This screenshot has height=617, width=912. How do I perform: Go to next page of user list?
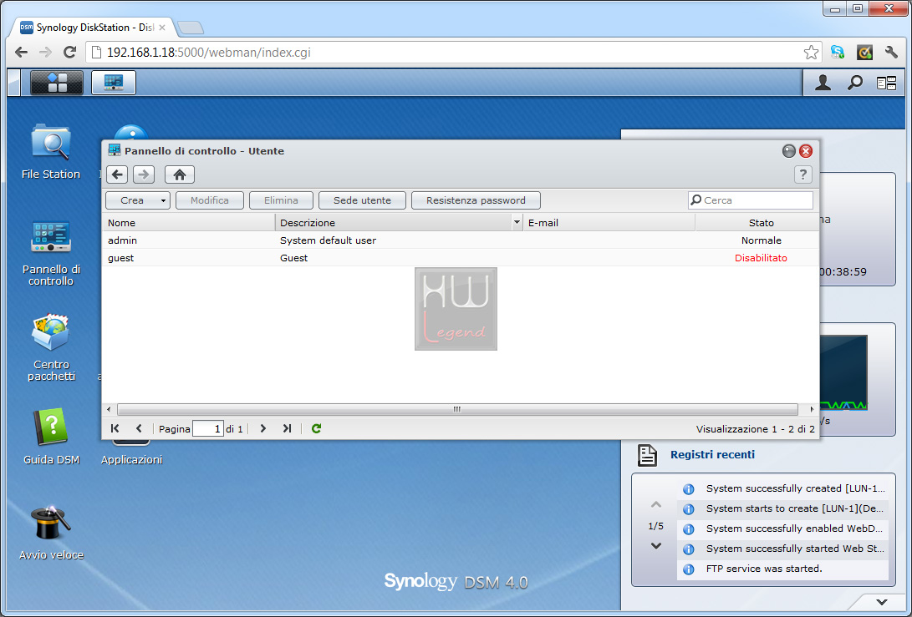coord(262,428)
